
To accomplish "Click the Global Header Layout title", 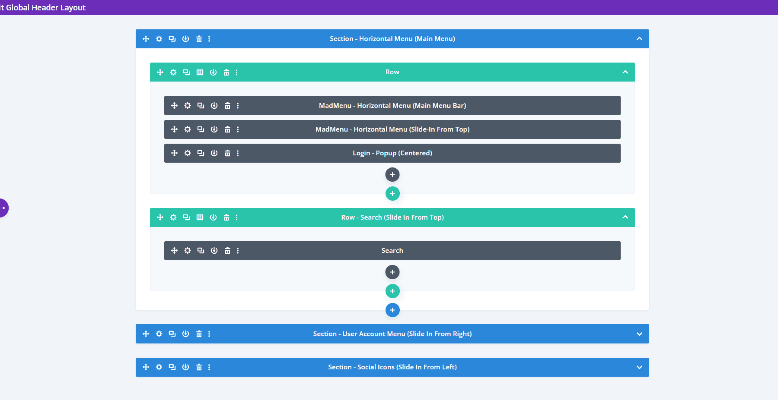I will coord(43,7).
